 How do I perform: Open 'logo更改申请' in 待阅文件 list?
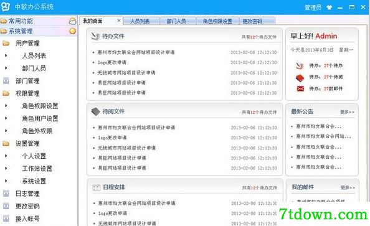pyautogui.click(x=112, y=138)
